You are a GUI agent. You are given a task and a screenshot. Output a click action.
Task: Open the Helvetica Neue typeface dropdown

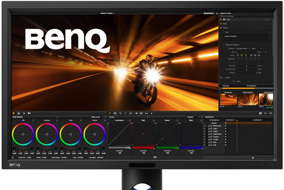[243, 49]
